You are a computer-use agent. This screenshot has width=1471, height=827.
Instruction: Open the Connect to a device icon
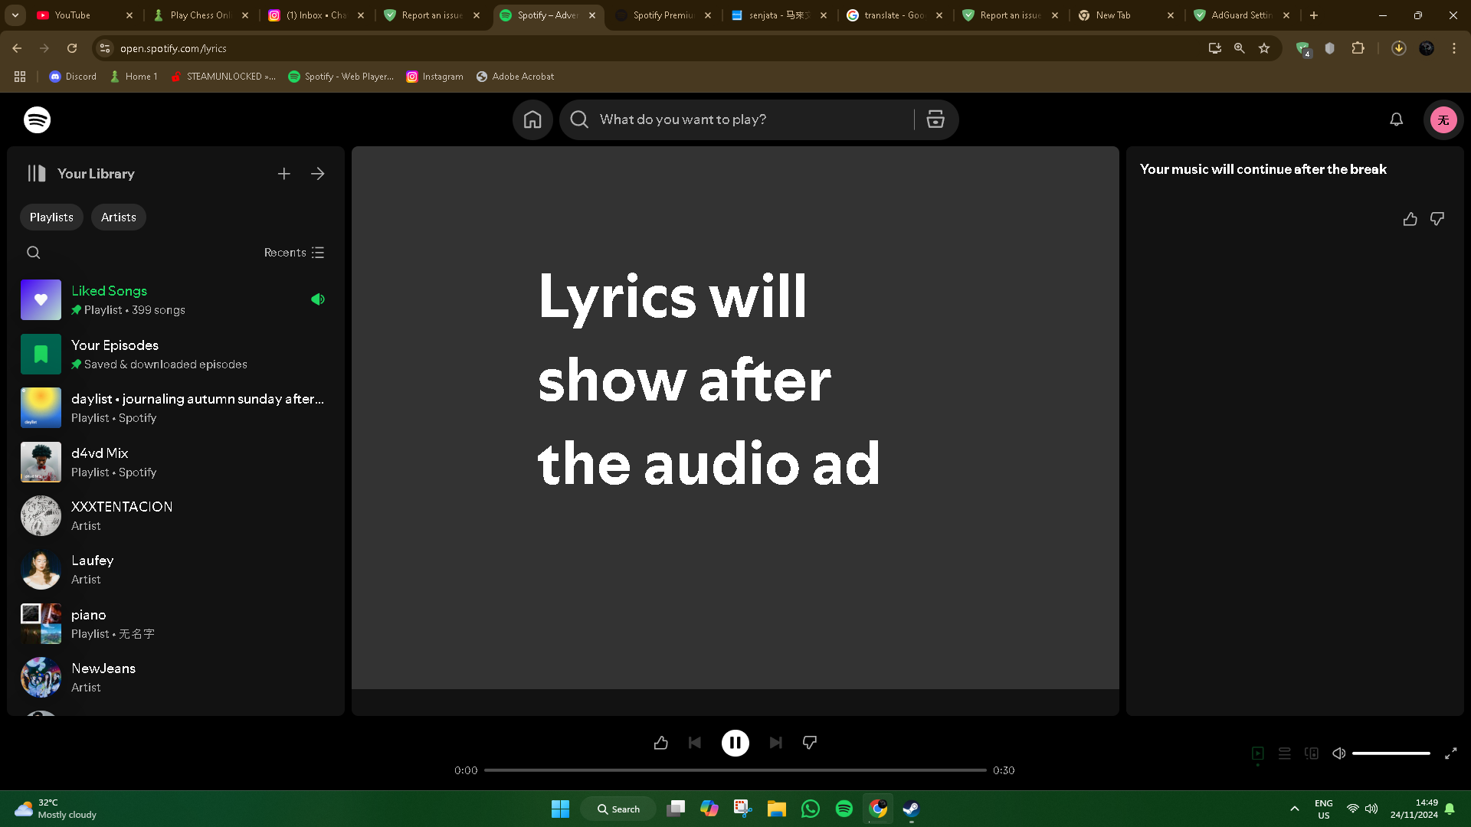1312,753
